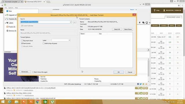Open the Sponsored Links tab
Viewport: 185px width, 104px height.
coord(173,17)
